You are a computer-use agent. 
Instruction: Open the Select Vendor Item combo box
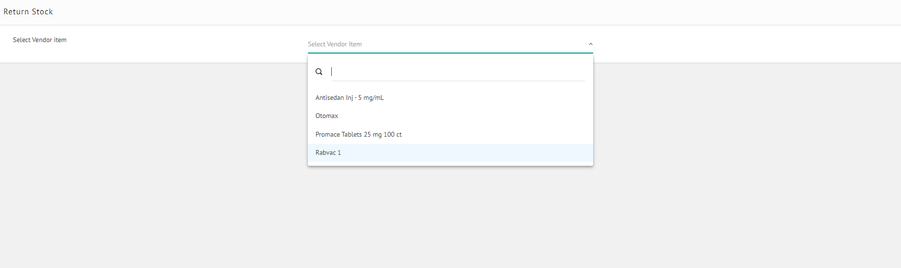click(x=450, y=44)
